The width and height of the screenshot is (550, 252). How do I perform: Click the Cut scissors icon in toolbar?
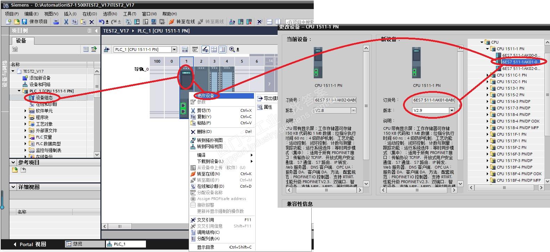pyautogui.click(x=66, y=22)
